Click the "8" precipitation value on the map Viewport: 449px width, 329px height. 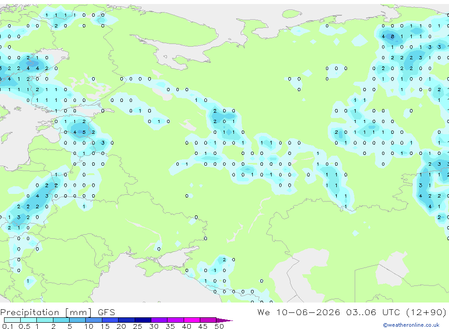392,36
